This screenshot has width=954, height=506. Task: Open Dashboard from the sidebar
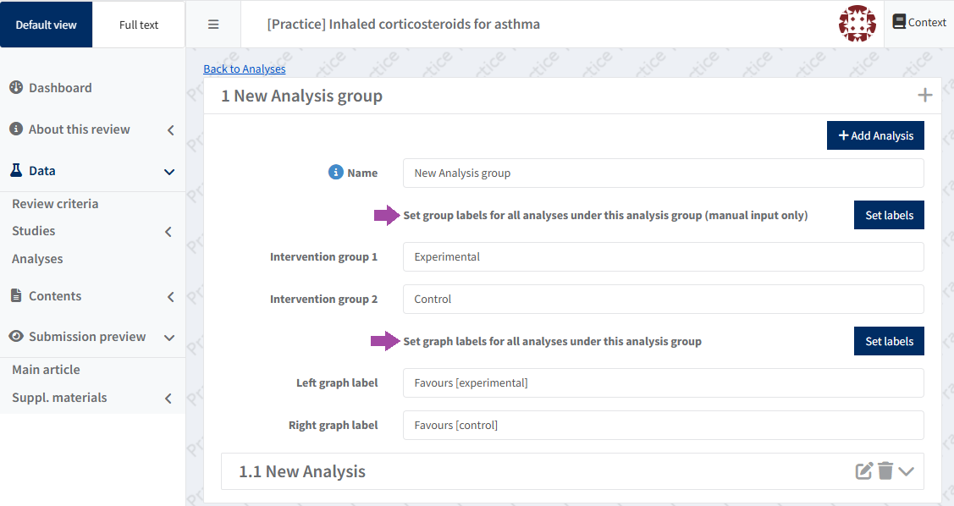pos(60,88)
